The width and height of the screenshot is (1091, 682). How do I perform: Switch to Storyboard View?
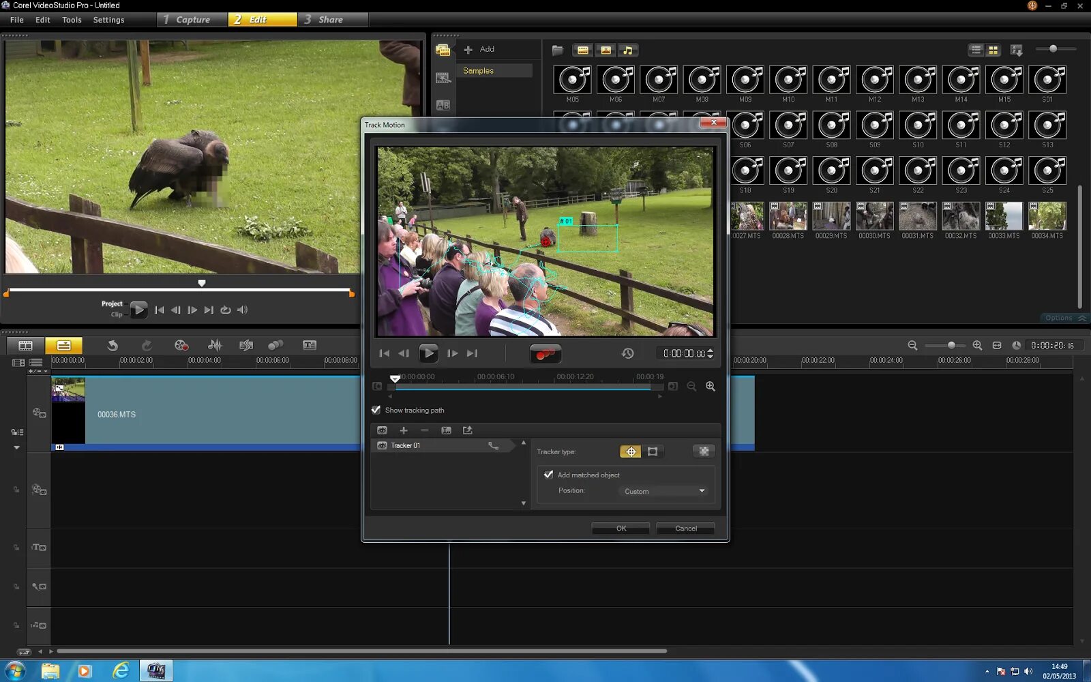[25, 345]
